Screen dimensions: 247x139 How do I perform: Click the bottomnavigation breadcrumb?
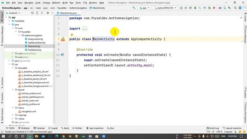78,8
